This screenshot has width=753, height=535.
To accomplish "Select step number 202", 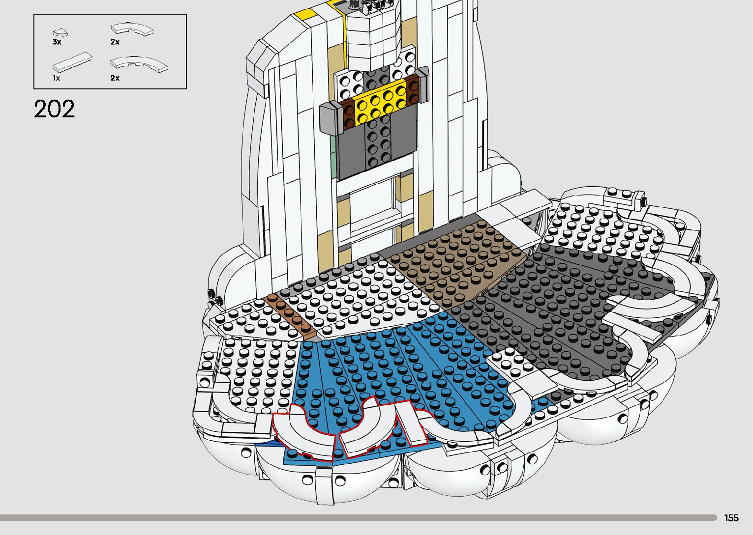I will point(55,109).
